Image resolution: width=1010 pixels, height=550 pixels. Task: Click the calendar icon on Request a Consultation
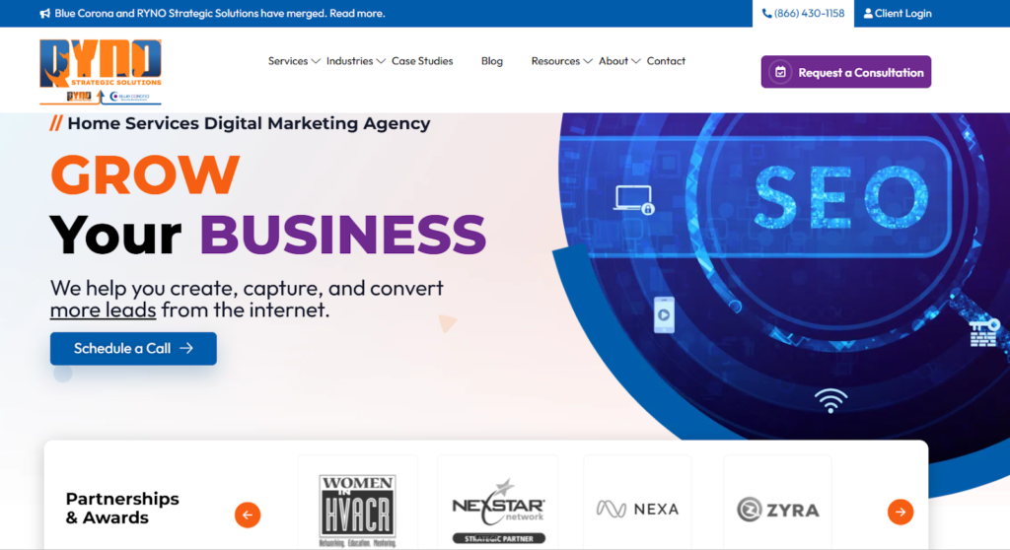[x=780, y=72]
